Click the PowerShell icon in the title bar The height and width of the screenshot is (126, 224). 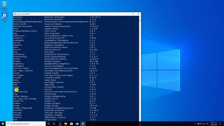coord(15,14)
